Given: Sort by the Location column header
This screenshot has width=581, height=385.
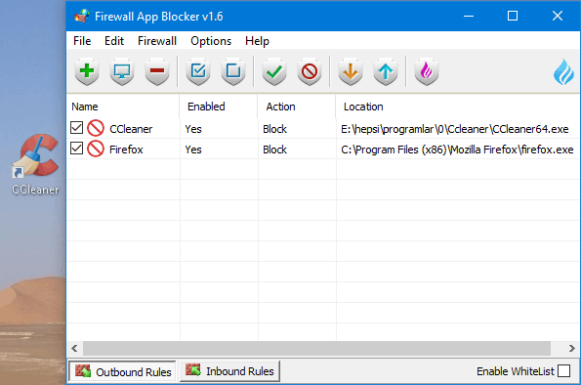Looking at the screenshot, I should pos(458,107).
